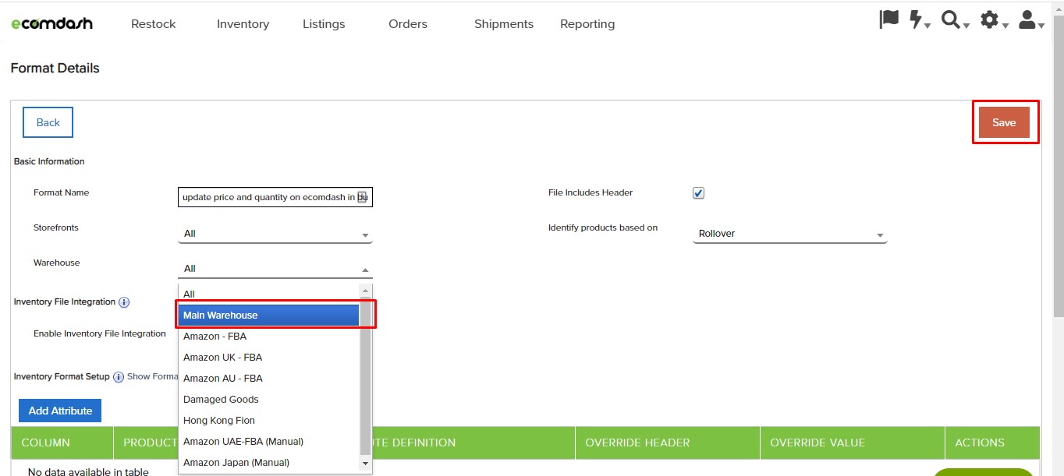
Task: Click the Back button
Action: pyautogui.click(x=48, y=122)
